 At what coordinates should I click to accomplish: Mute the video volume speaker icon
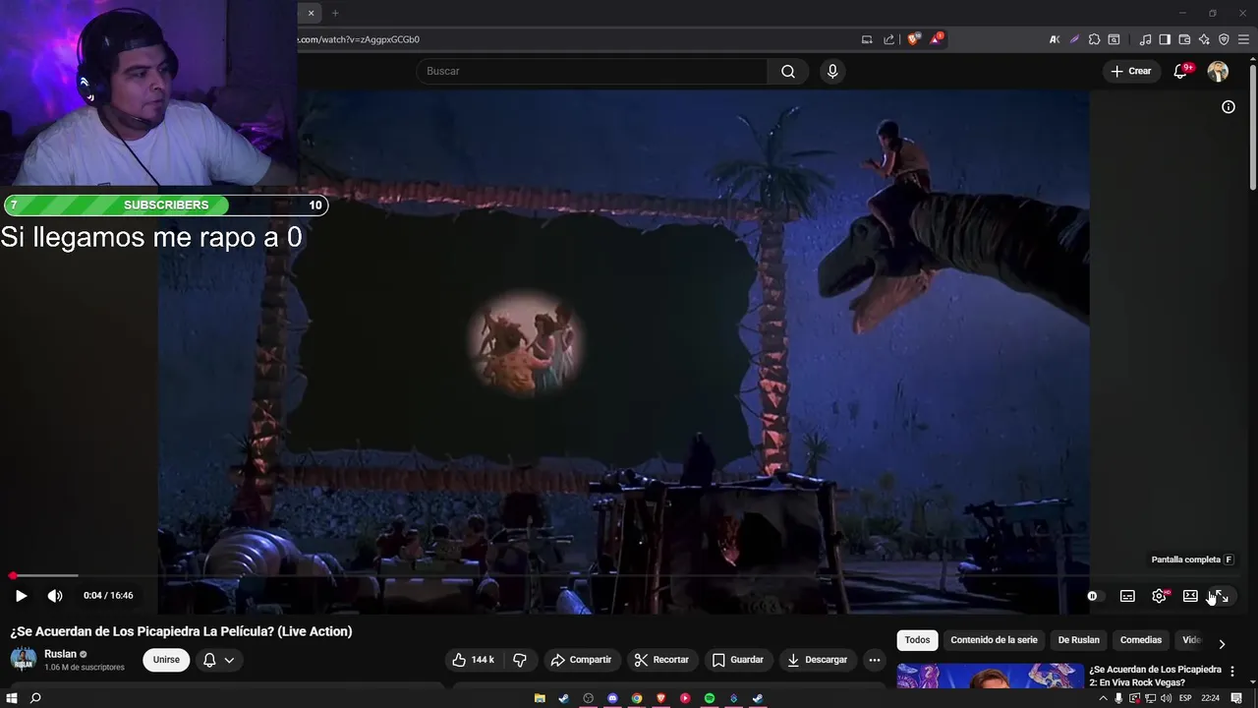(x=55, y=596)
